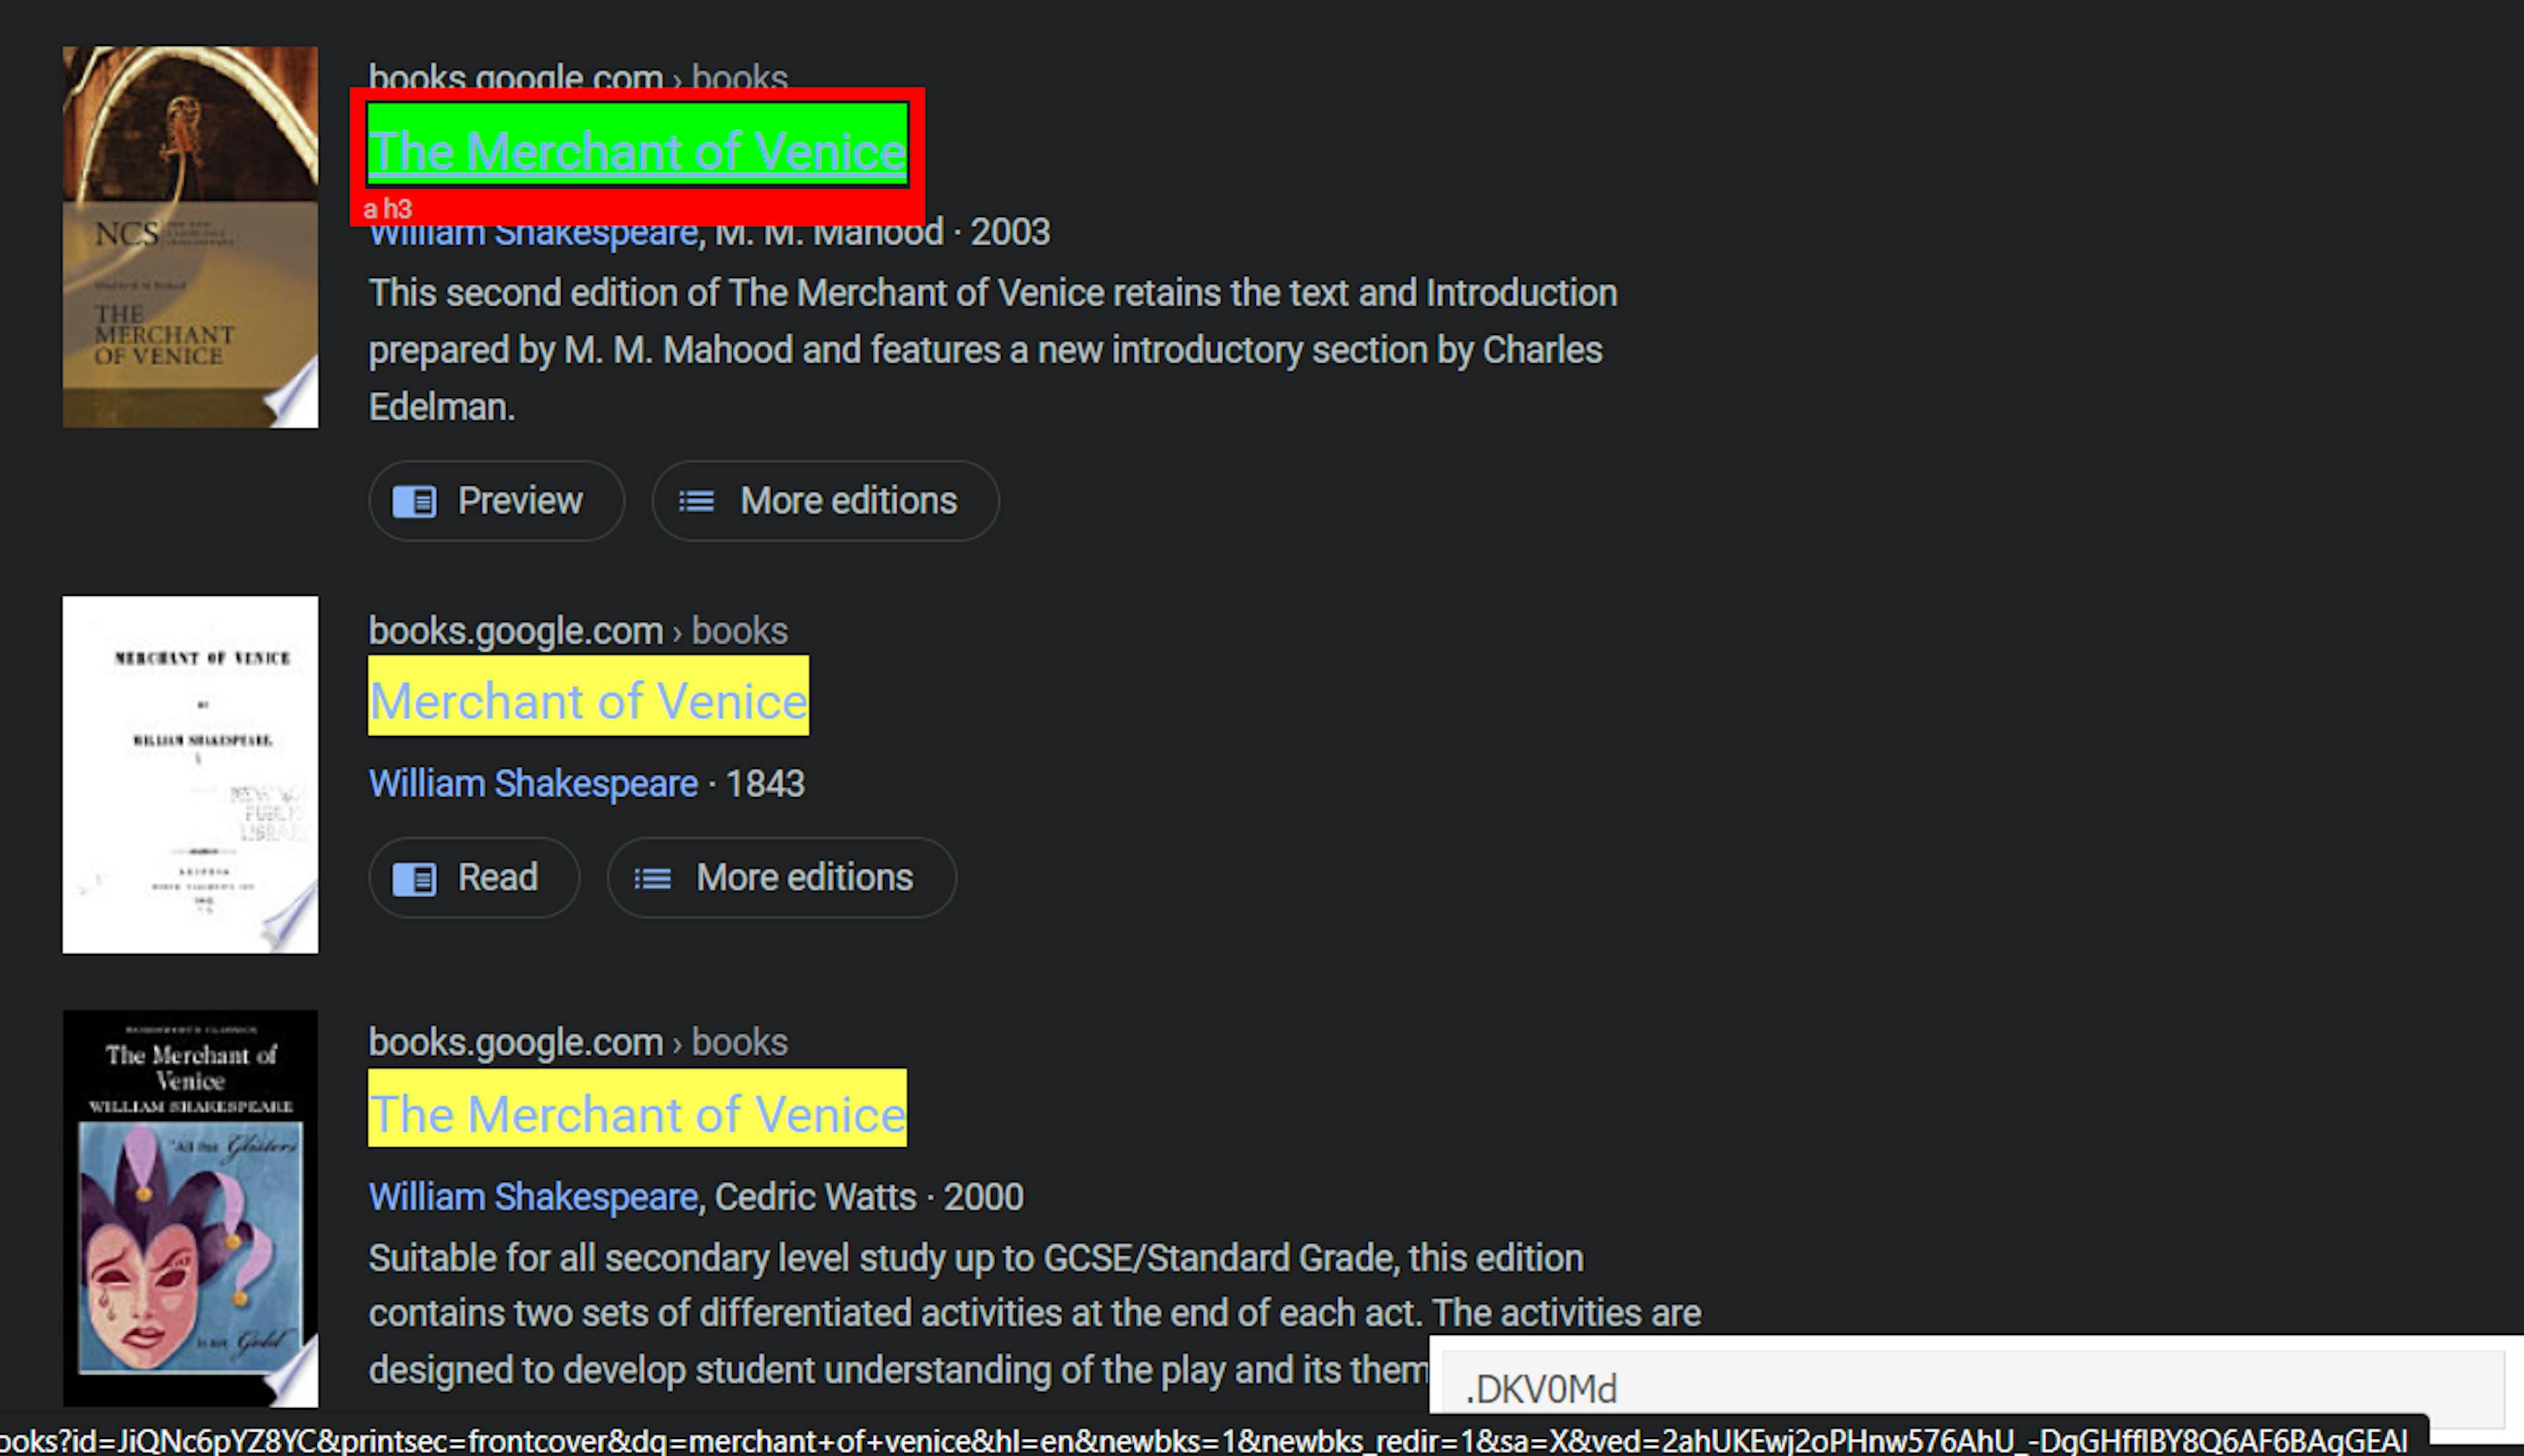Expand more editions for the 1843 edition
2524x1456 pixels.
[778, 877]
